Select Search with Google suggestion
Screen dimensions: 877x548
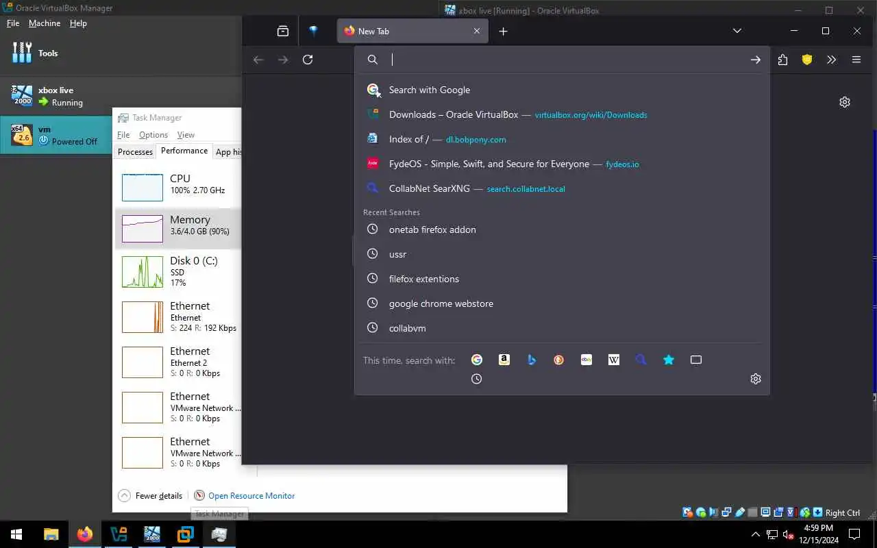(x=562, y=90)
